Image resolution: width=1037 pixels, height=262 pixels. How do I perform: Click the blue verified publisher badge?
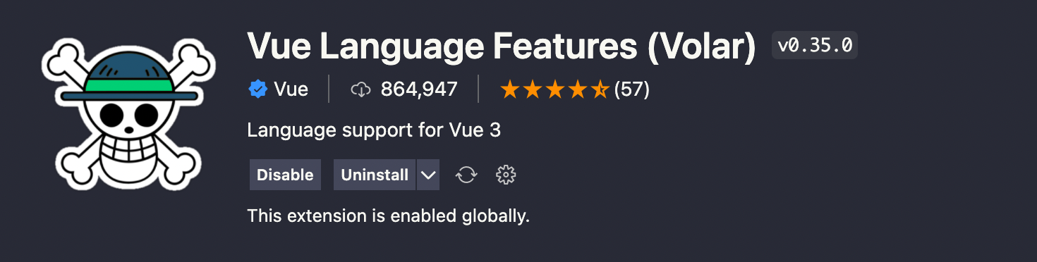tap(257, 89)
